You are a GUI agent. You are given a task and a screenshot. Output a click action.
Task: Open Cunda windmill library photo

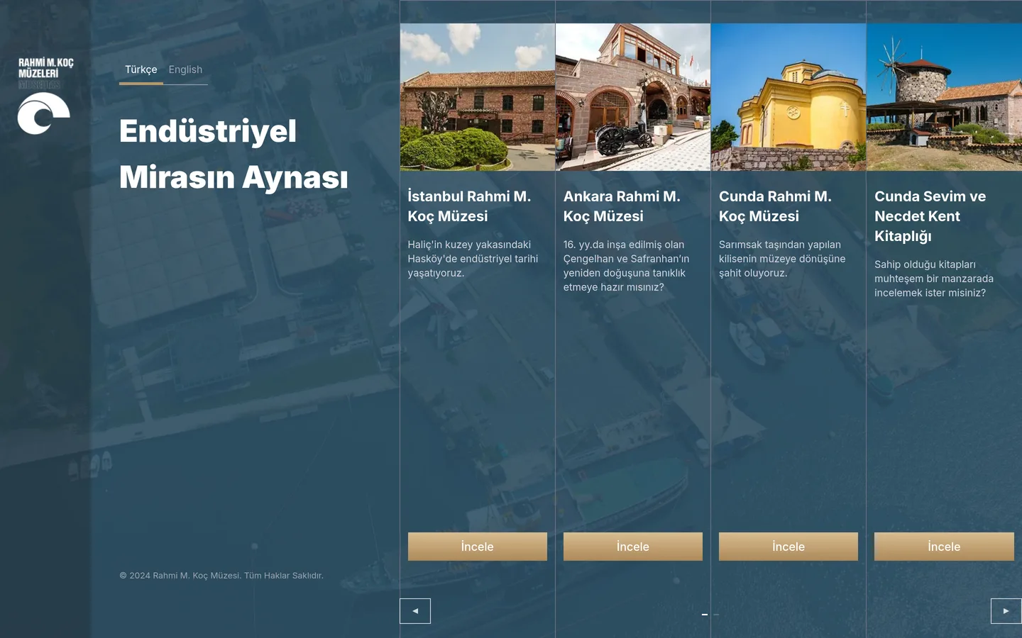pyautogui.click(x=945, y=97)
